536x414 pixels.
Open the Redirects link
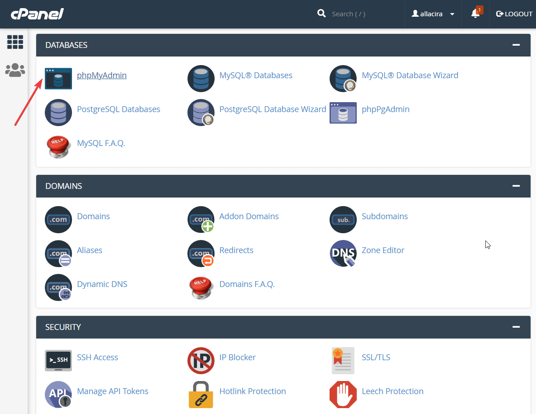tap(236, 250)
